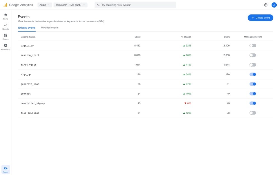Screen dimensions: 280x175
Task: Open the help question mark icon
Action: pos(266,5)
